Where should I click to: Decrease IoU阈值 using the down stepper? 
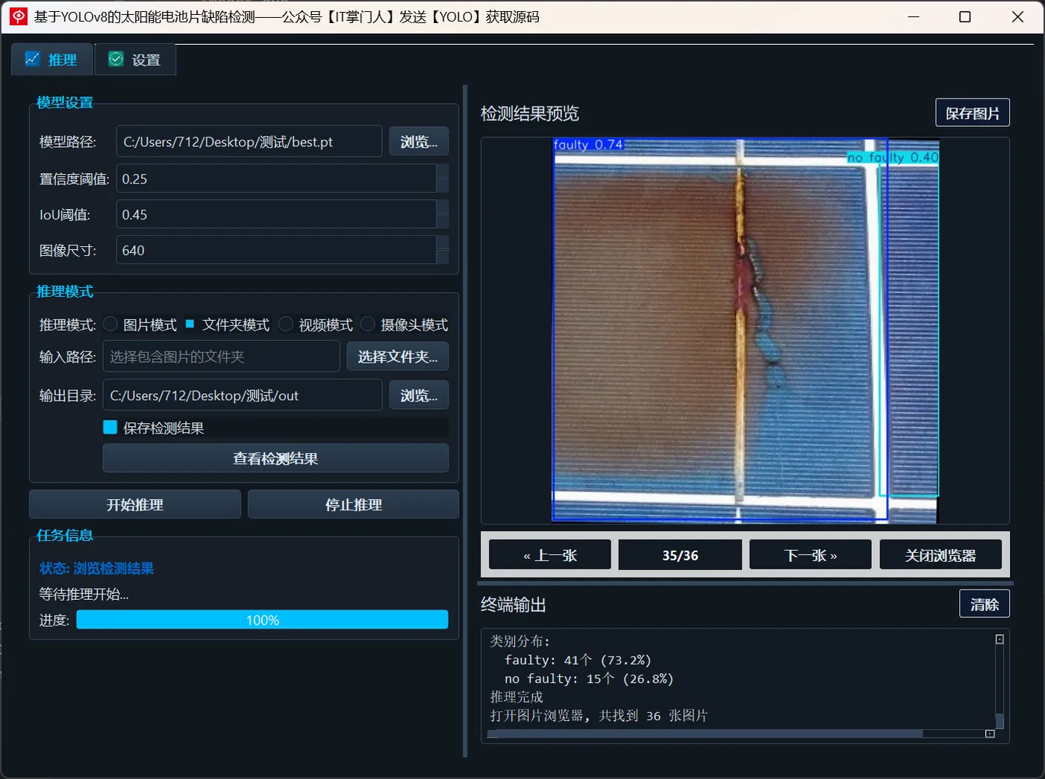pyautogui.click(x=442, y=222)
